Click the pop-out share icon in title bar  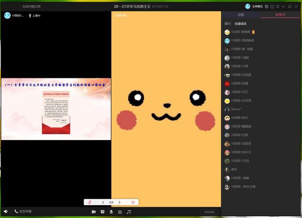pyautogui.click(x=272, y=7)
